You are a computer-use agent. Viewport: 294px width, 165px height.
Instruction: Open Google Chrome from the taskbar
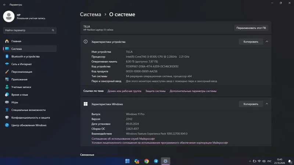[x=146, y=161]
